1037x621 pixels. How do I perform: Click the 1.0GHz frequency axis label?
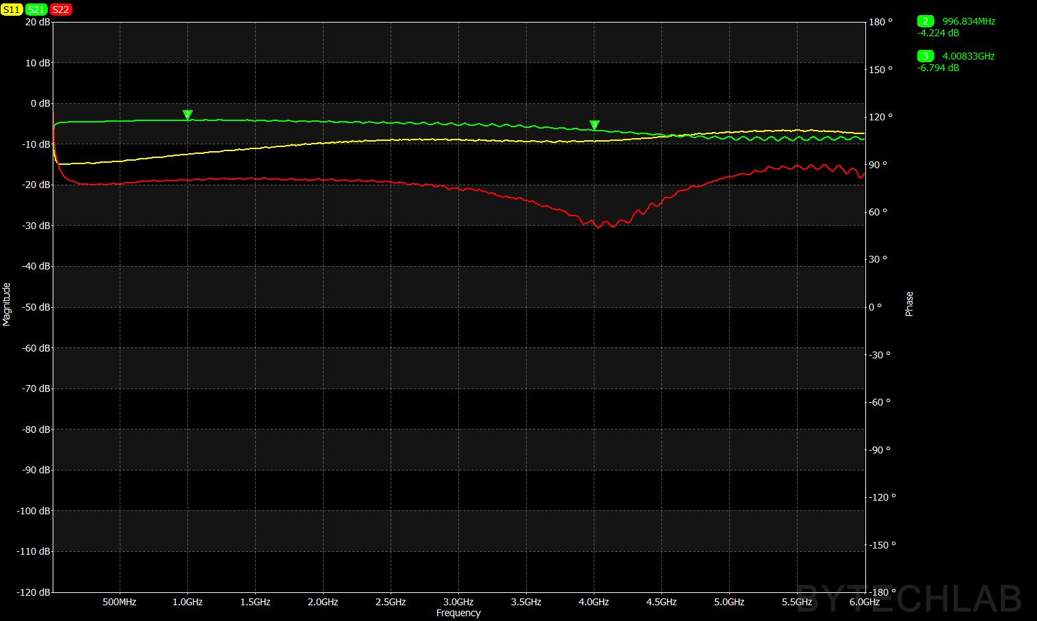187,602
